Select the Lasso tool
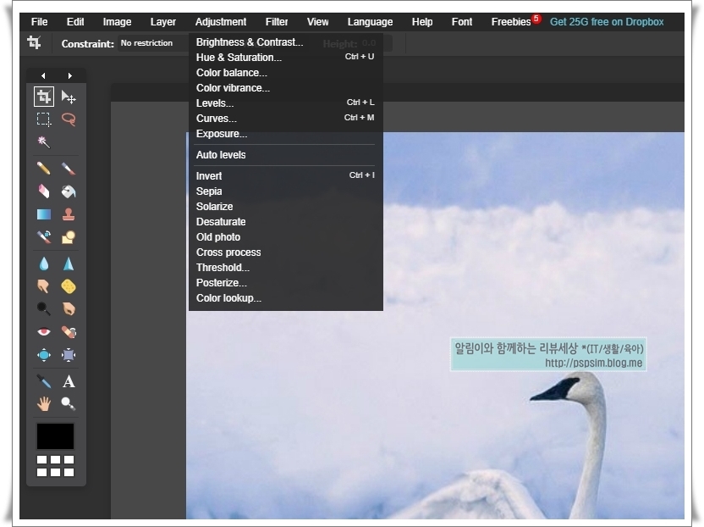The width and height of the screenshot is (704, 527). [69, 119]
